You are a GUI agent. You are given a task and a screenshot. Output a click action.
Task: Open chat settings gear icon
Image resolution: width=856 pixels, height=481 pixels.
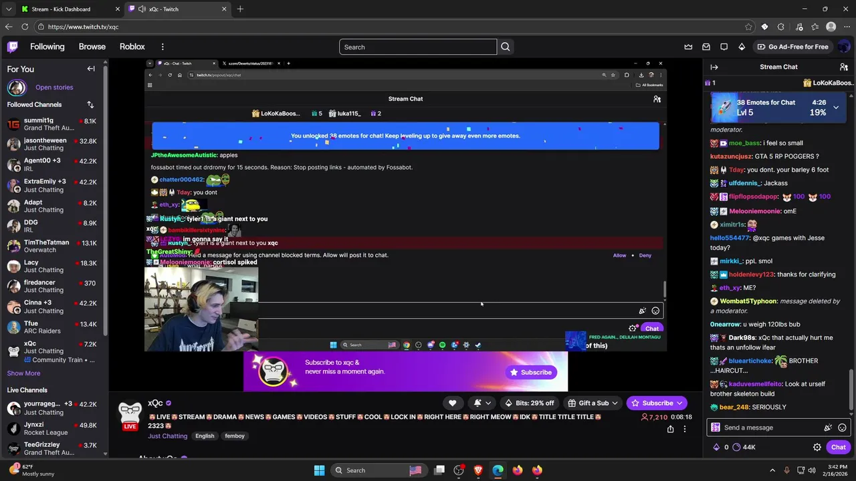pyautogui.click(x=817, y=448)
